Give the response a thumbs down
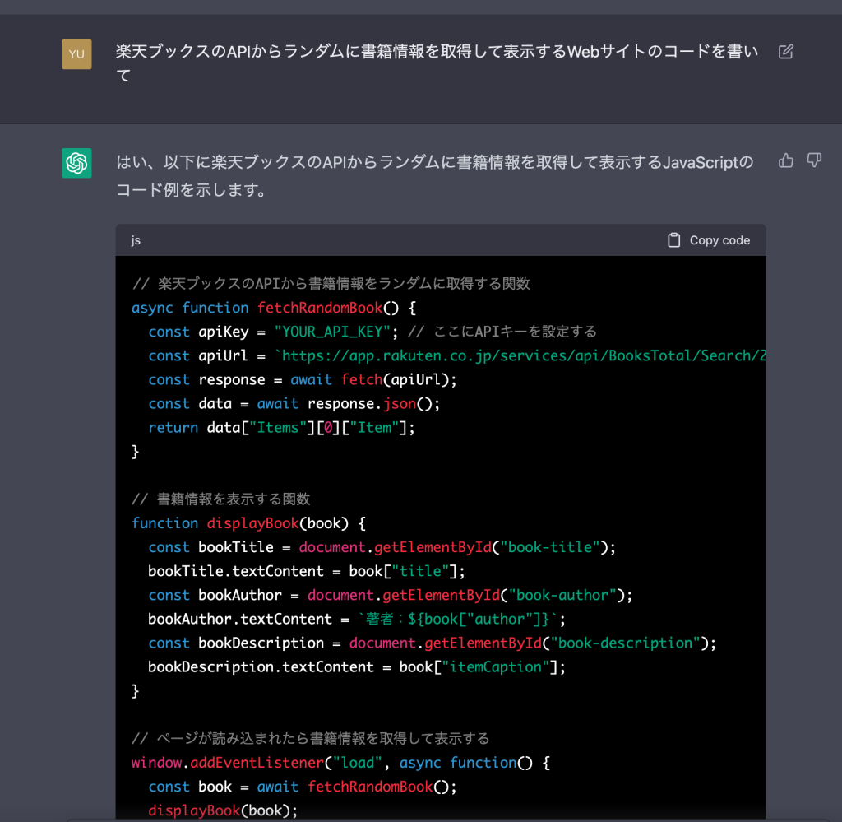The height and width of the screenshot is (822, 842). point(814,160)
